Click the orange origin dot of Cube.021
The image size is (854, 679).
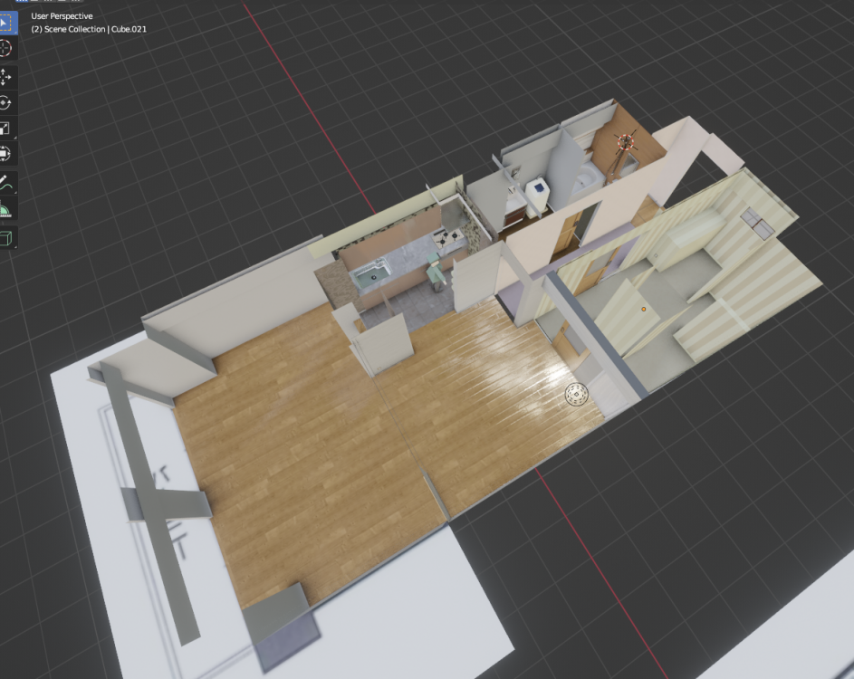pos(643,309)
